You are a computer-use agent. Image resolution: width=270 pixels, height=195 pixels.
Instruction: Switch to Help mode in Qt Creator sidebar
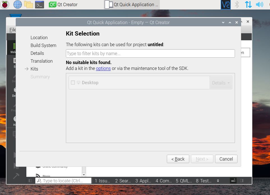pos(11,121)
